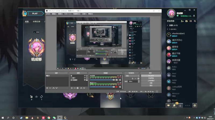Open source properties gear in sources panel

coord(78,88)
